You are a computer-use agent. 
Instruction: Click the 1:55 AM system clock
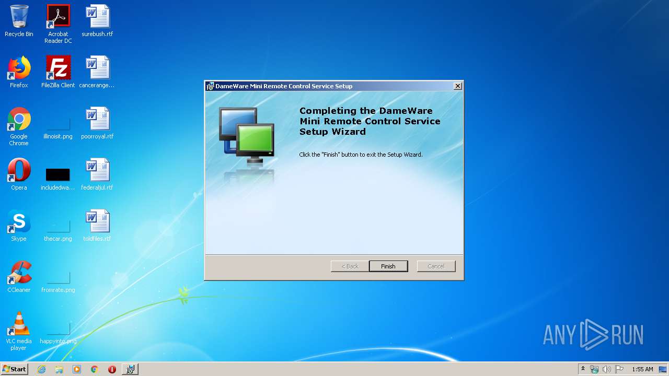point(642,369)
